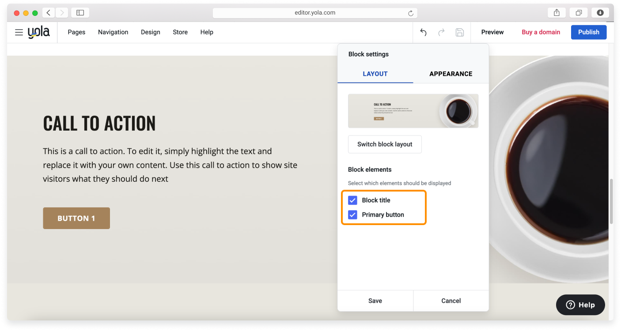The image size is (621, 331).
Task: Click the save disk icon
Action: 459,32
